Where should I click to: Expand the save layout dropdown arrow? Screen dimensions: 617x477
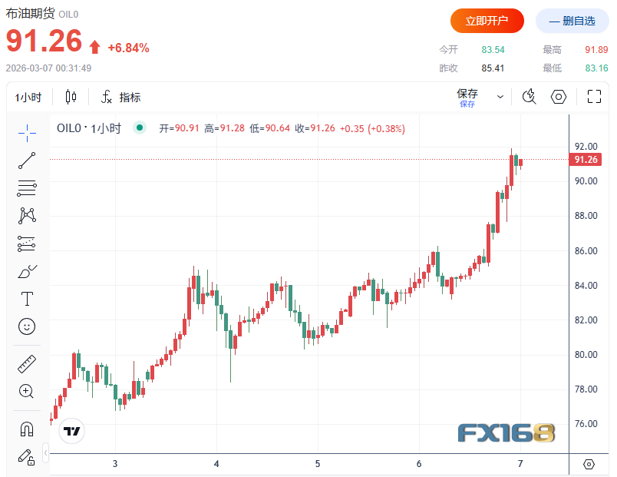pyautogui.click(x=500, y=98)
